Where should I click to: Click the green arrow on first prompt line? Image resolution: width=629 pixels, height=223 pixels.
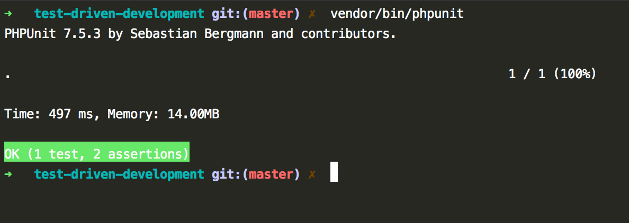point(8,14)
